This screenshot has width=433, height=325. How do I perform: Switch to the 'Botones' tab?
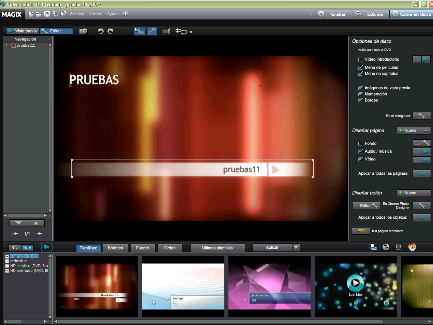[x=115, y=248]
